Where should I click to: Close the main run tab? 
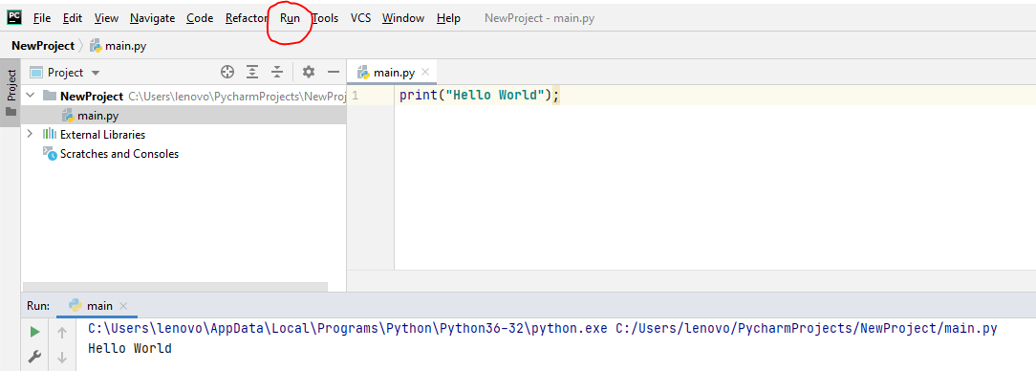pyautogui.click(x=123, y=306)
